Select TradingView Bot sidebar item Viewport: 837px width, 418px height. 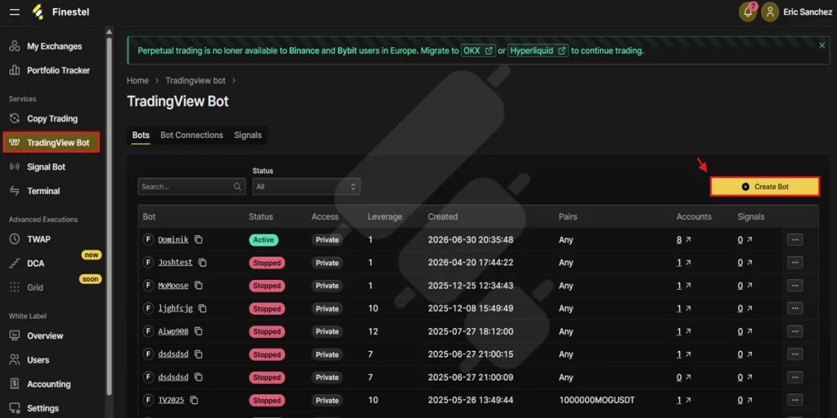pos(51,143)
